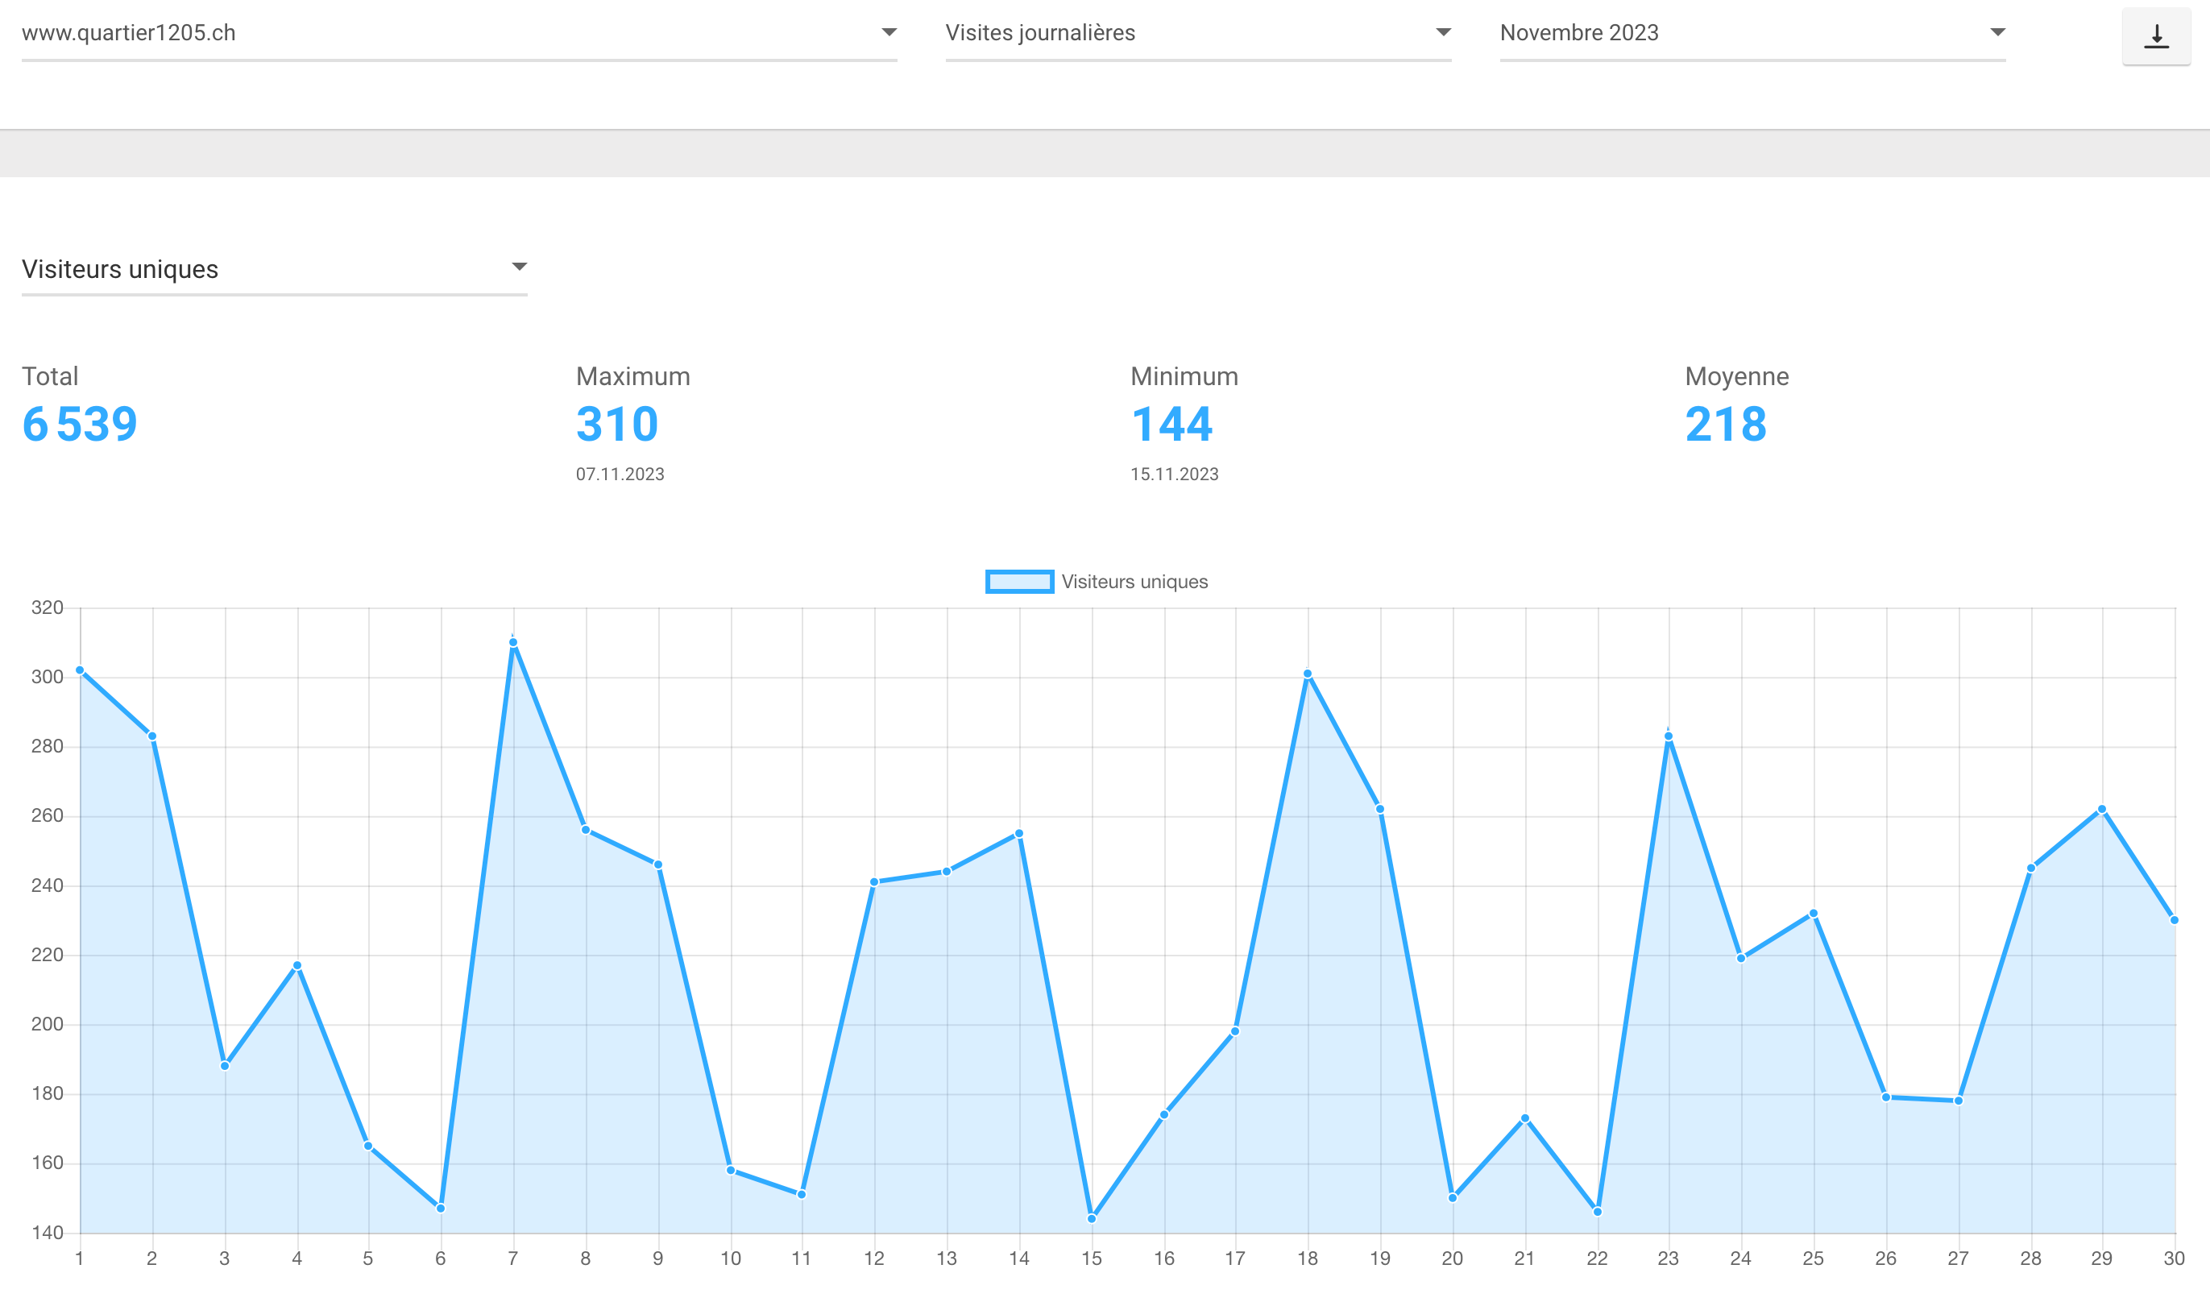Select the chart data point for day 18
The height and width of the screenshot is (1302, 2210).
click(1307, 674)
